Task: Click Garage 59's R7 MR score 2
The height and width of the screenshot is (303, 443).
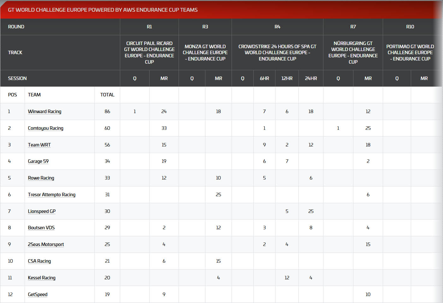Action: coord(368,161)
